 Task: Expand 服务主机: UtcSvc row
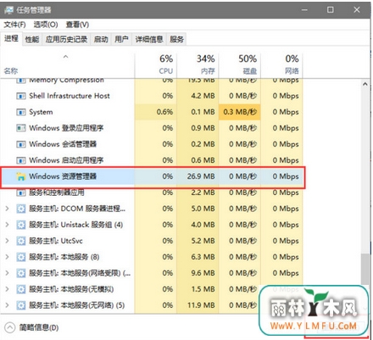[x=8, y=241]
